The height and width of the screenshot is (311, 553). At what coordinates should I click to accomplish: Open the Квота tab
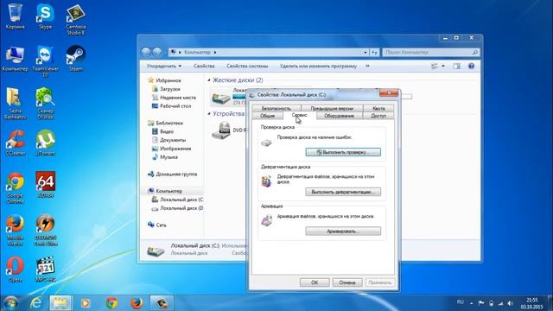(x=378, y=108)
